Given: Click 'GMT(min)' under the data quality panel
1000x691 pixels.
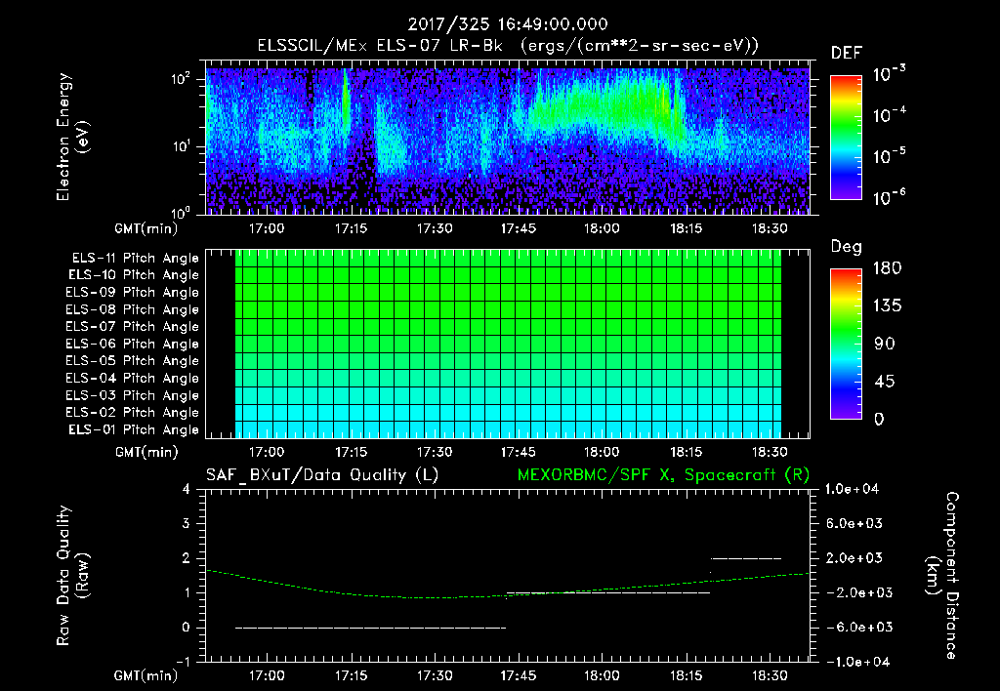Looking at the screenshot, I should tap(146, 675).
